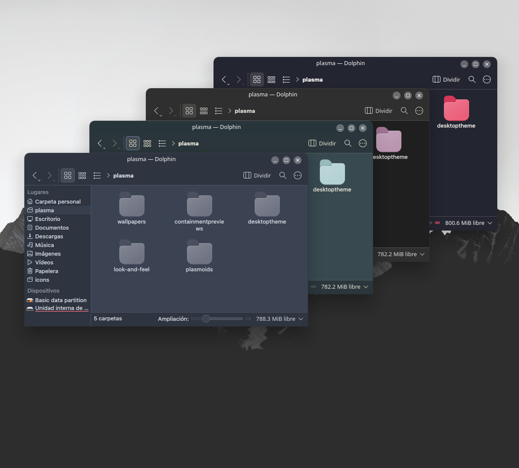Open menu button in teal Dolphin window
This screenshot has width=519, height=468.
[363, 143]
